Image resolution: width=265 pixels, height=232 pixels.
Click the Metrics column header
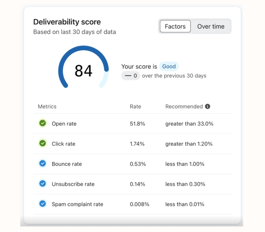point(47,106)
